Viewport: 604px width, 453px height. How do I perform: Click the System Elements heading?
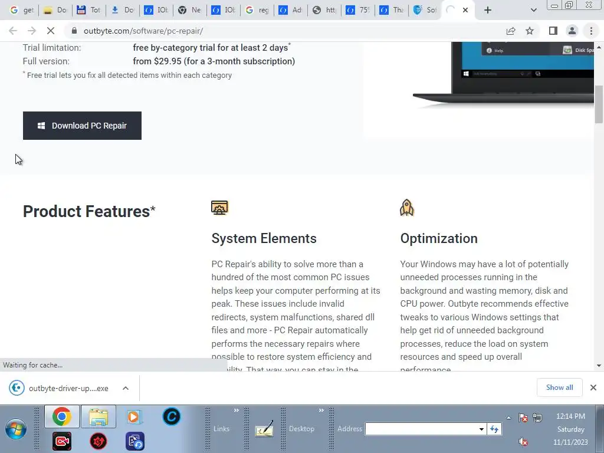point(264,238)
